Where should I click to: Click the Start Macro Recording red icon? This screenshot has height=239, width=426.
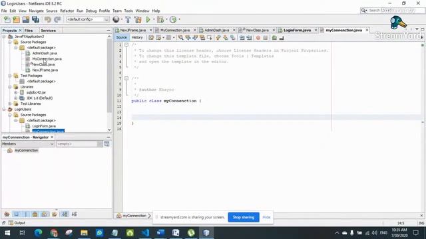[258, 38]
